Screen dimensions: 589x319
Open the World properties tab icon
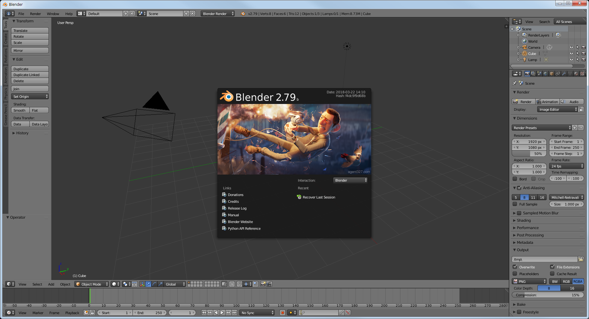coord(545,74)
